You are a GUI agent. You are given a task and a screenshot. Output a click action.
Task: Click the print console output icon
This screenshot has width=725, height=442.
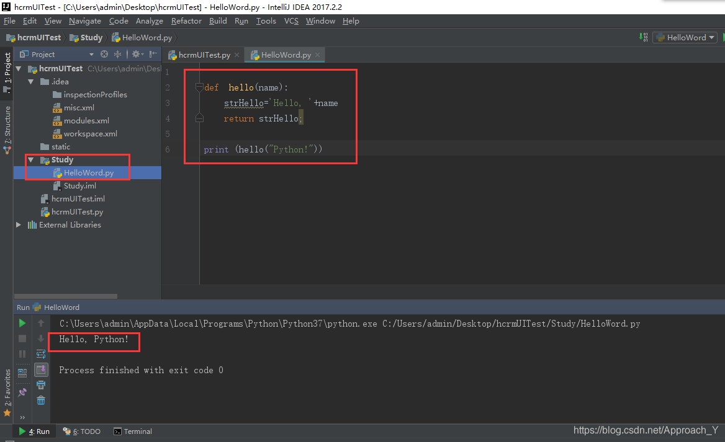tap(41, 385)
